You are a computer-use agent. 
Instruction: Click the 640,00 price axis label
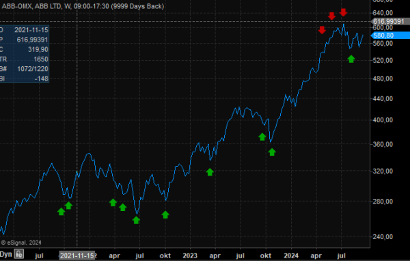click(x=383, y=13)
